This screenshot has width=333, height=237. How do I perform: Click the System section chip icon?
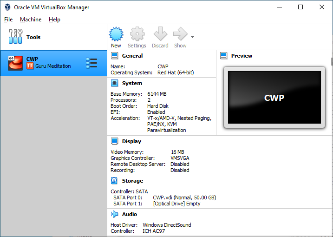[114, 83]
